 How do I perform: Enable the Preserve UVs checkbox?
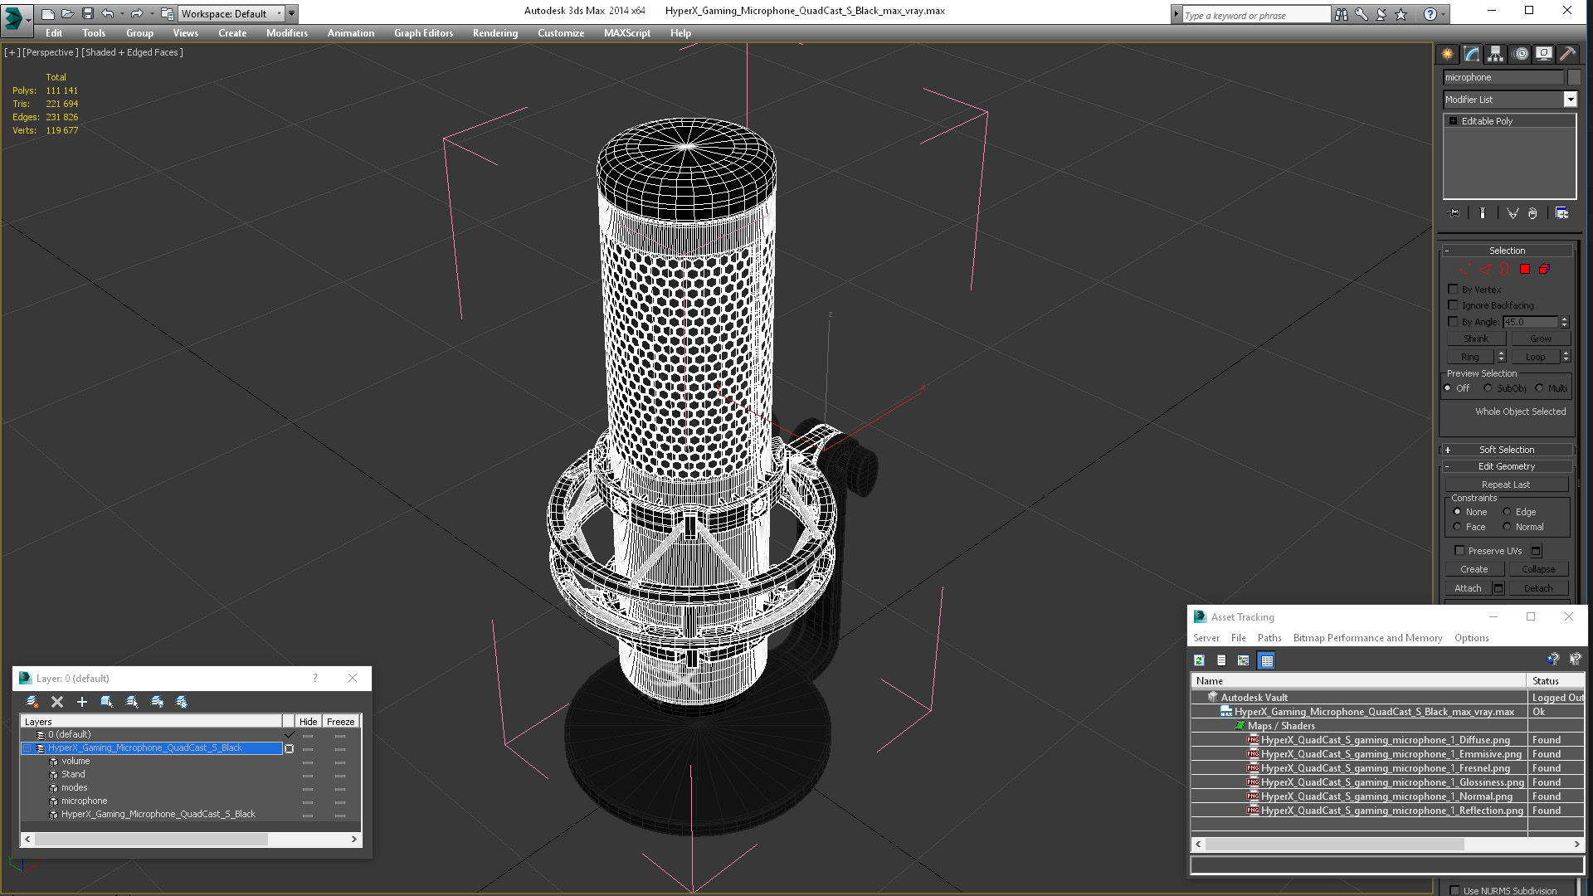(1459, 551)
